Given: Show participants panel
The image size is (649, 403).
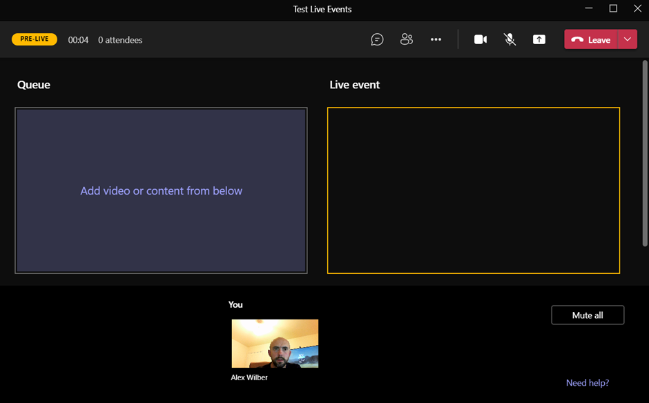Looking at the screenshot, I should click(407, 40).
